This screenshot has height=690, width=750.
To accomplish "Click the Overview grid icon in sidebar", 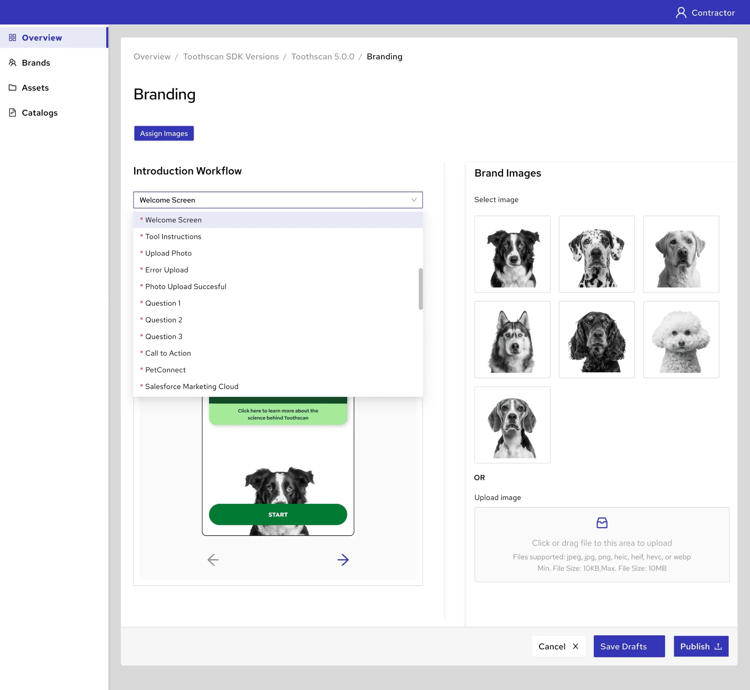I will coord(12,38).
